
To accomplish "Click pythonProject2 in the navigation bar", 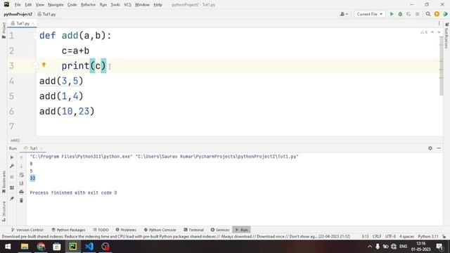I will point(18,14).
